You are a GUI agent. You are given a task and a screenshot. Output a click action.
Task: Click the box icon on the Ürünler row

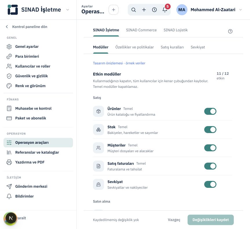[98, 111]
